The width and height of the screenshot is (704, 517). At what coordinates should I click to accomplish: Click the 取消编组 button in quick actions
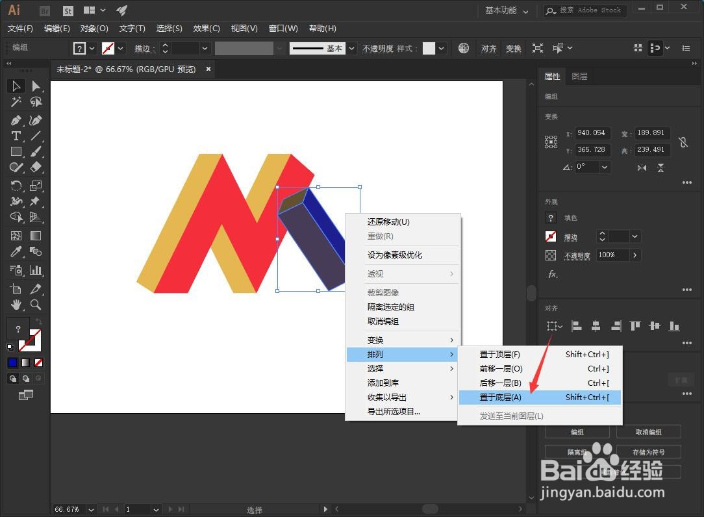click(x=648, y=432)
